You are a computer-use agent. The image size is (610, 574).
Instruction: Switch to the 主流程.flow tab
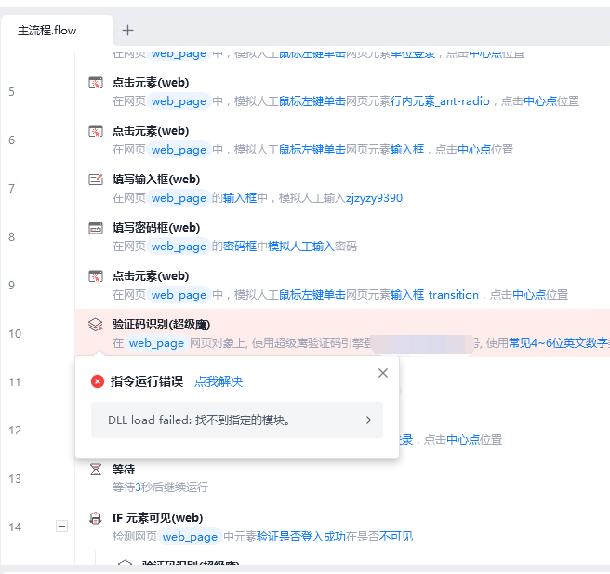click(46, 31)
